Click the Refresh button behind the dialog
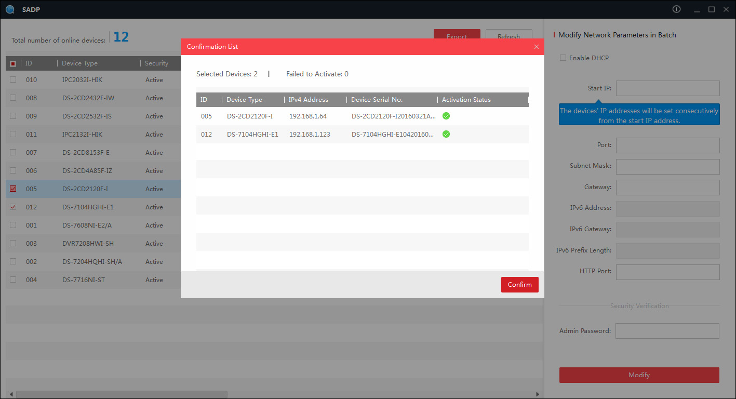Viewport: 736px width, 399px height. coord(508,35)
